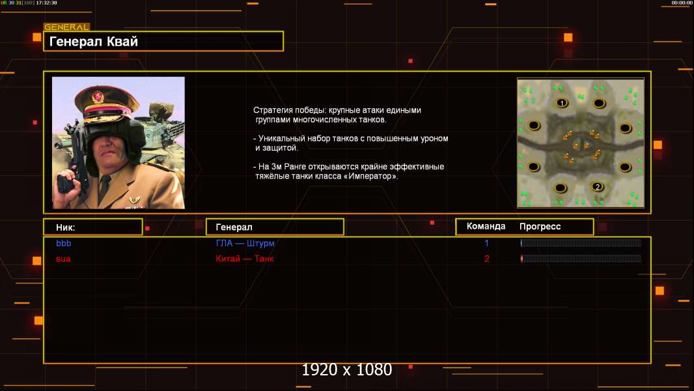Click the blue loading progress bar for bbb
The image size is (694, 391).
(x=581, y=242)
